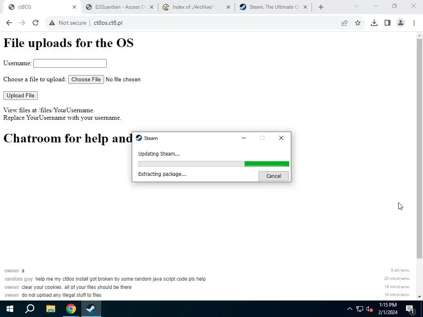The image size is (423, 317).
Task: Reload the ct8OS page
Action: (36, 23)
